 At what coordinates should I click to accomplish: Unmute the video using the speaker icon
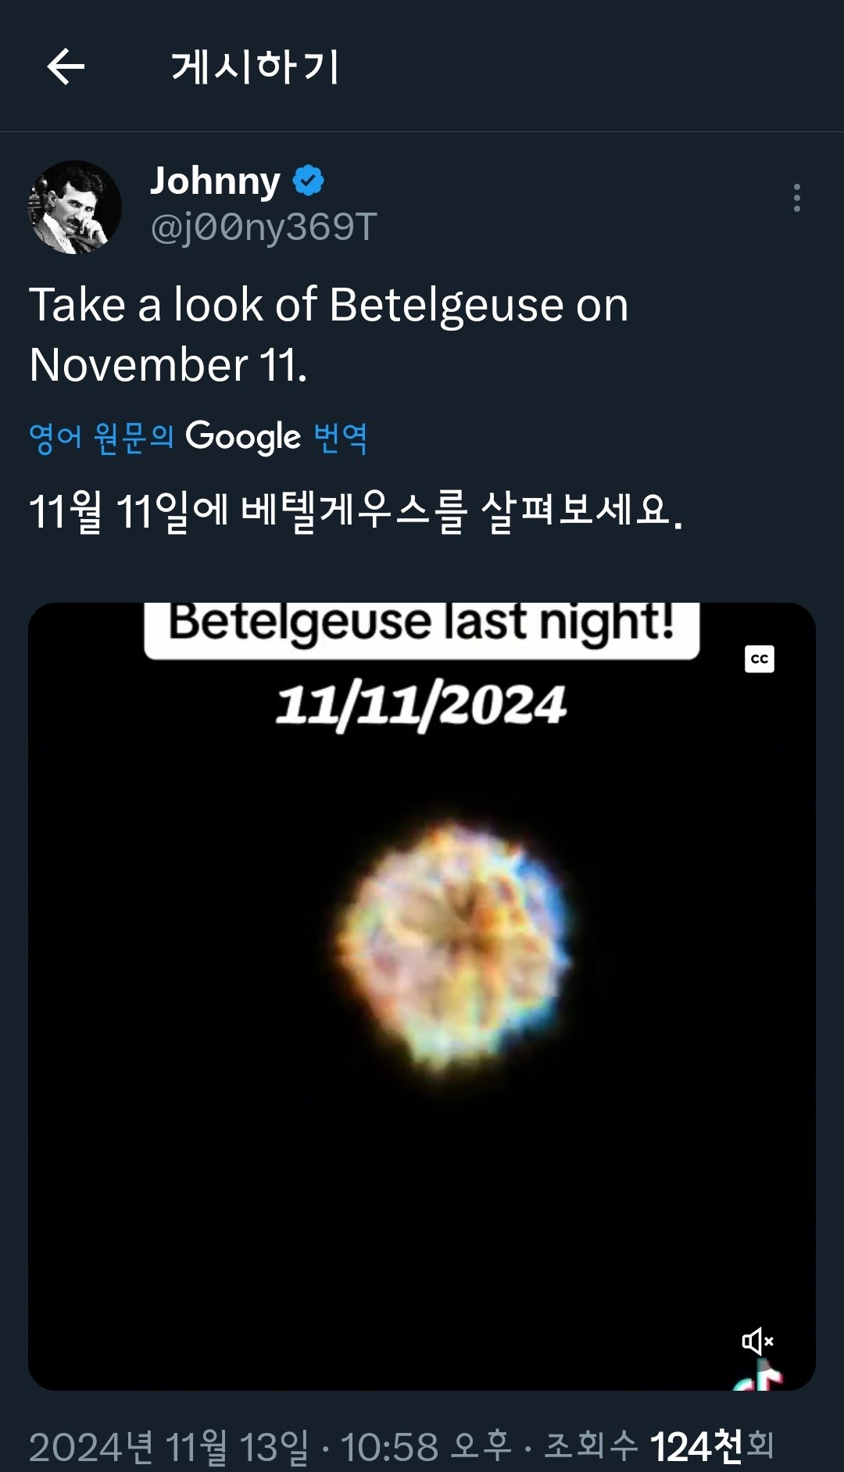pos(757,1341)
